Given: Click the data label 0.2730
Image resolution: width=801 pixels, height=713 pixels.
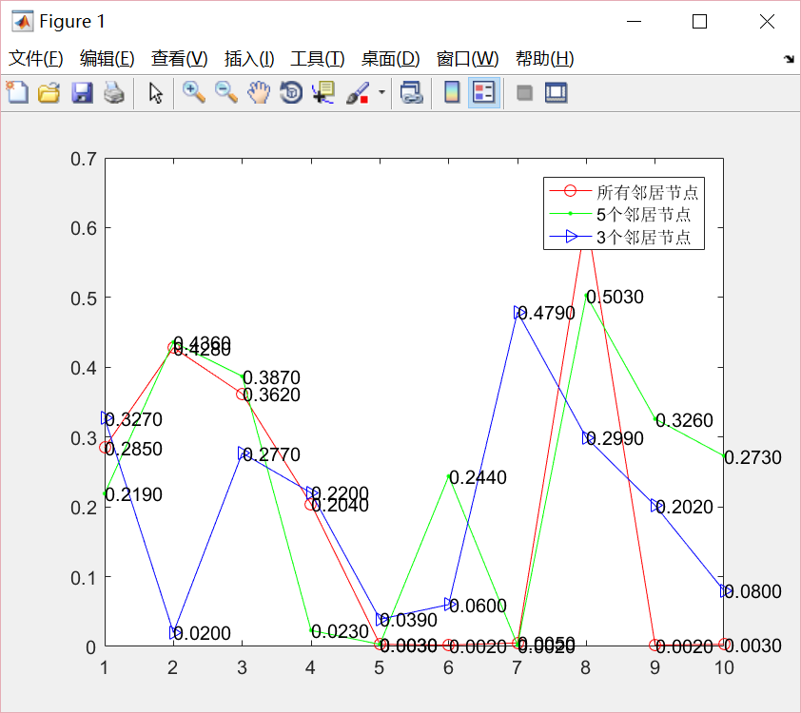Looking at the screenshot, I should (752, 457).
